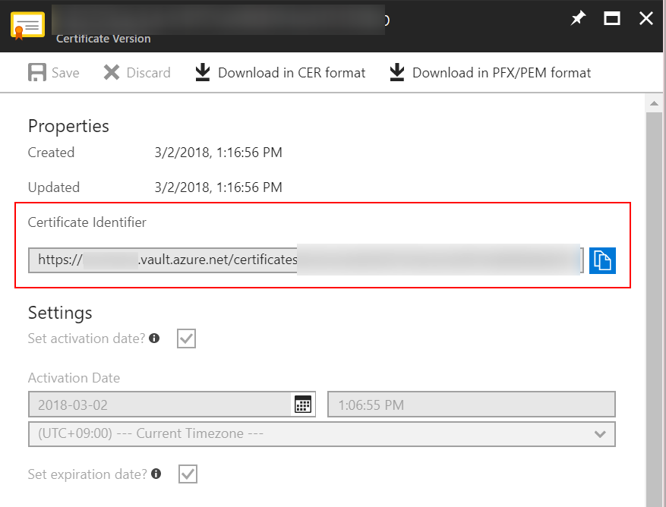The width and height of the screenshot is (666, 507).
Task: Click the activation date field 2018-03-02
Action: click(159, 405)
